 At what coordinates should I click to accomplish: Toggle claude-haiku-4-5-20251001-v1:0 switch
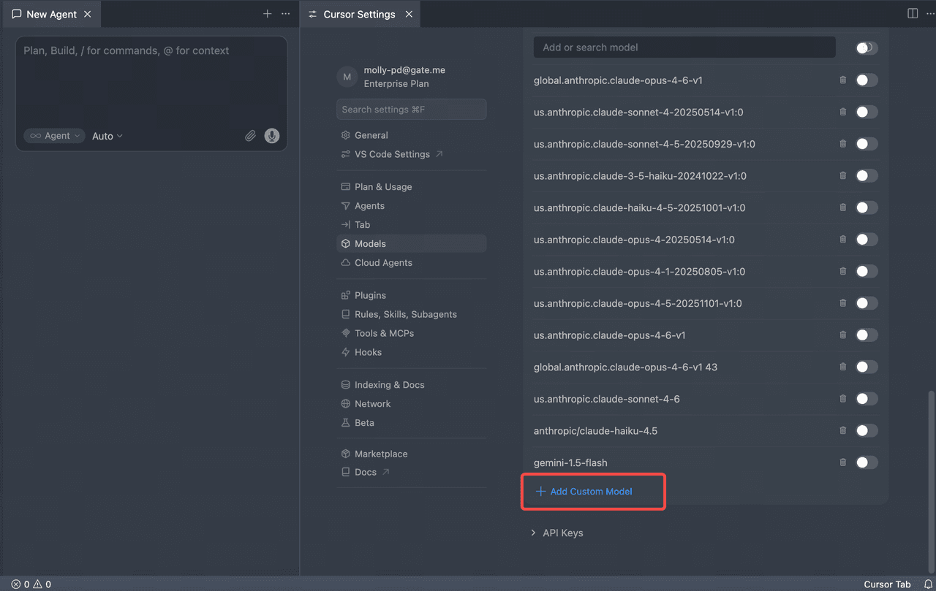pos(867,207)
